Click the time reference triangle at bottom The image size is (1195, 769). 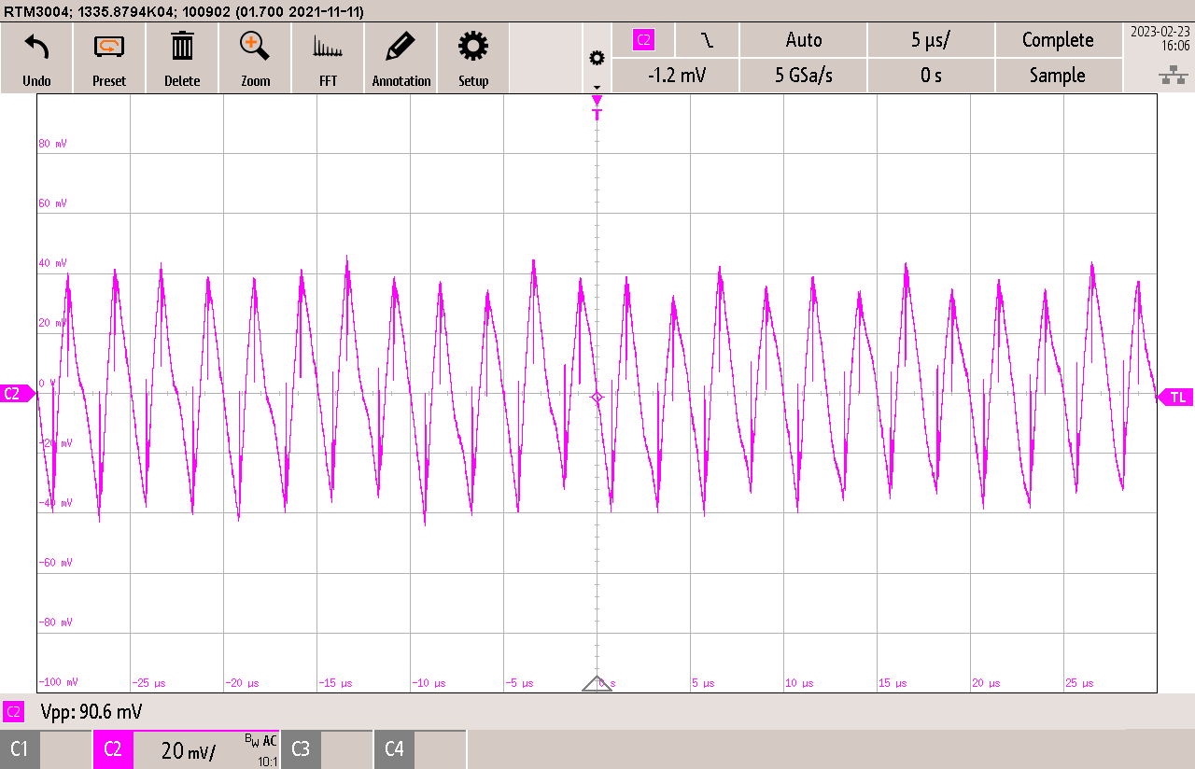pyautogui.click(x=597, y=683)
